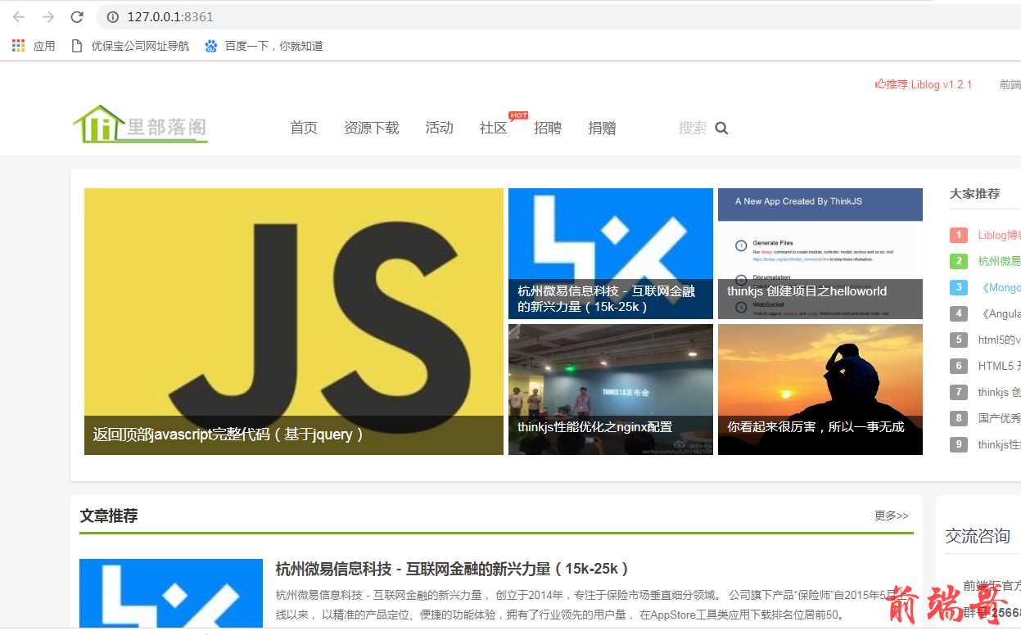Open the 优保宝公司网址导航 bookmark

click(130, 46)
